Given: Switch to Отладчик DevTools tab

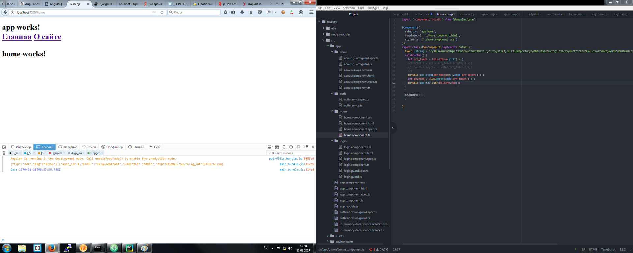Looking at the screenshot, I should (68, 147).
